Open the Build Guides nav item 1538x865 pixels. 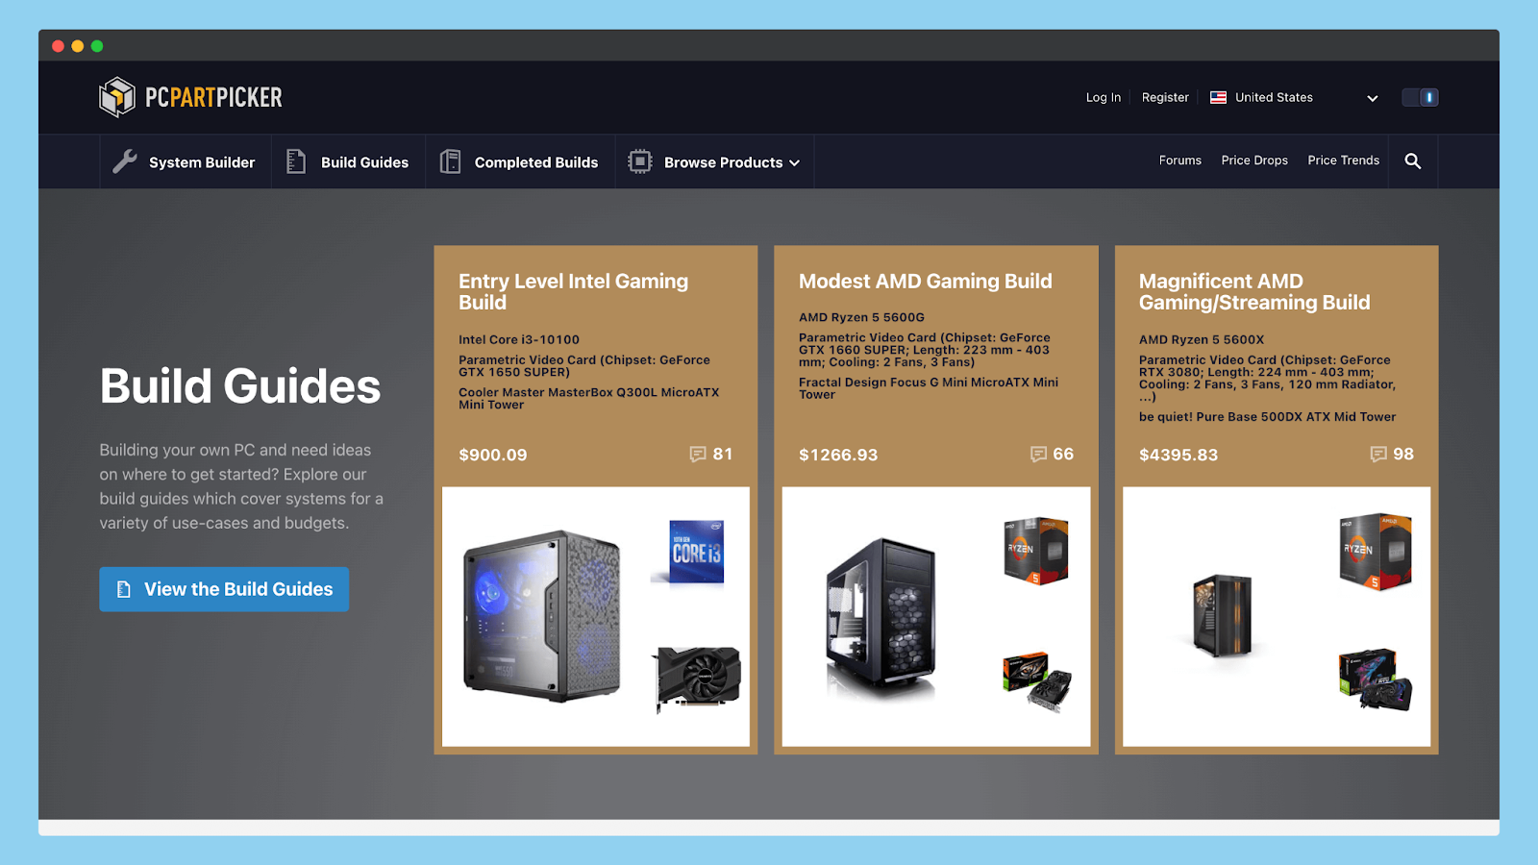click(x=348, y=161)
